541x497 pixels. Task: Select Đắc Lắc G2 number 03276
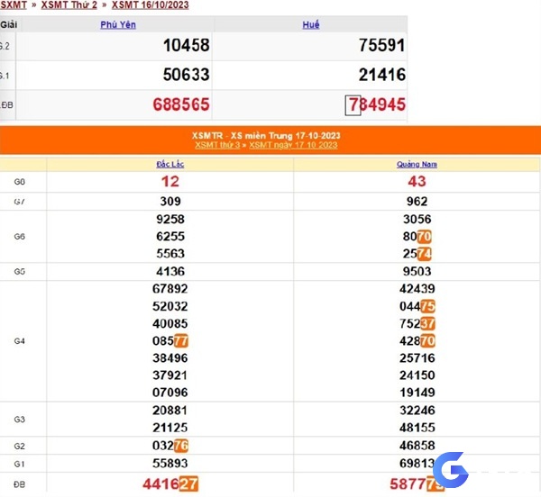pos(170,446)
